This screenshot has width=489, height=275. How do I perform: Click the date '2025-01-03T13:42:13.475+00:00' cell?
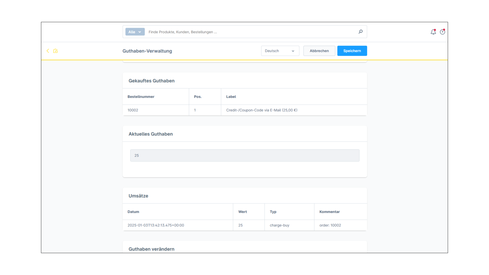point(178,225)
